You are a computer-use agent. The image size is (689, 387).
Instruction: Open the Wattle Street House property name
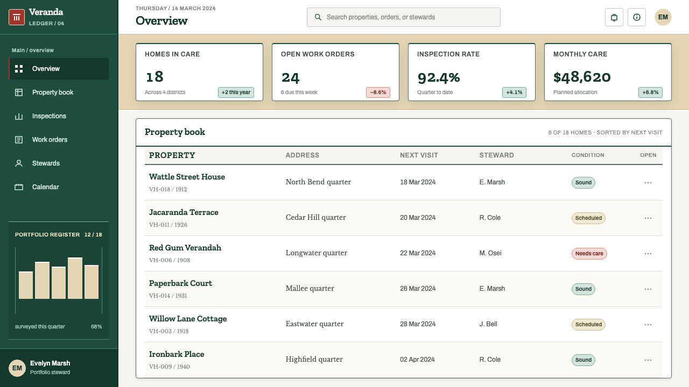187,177
